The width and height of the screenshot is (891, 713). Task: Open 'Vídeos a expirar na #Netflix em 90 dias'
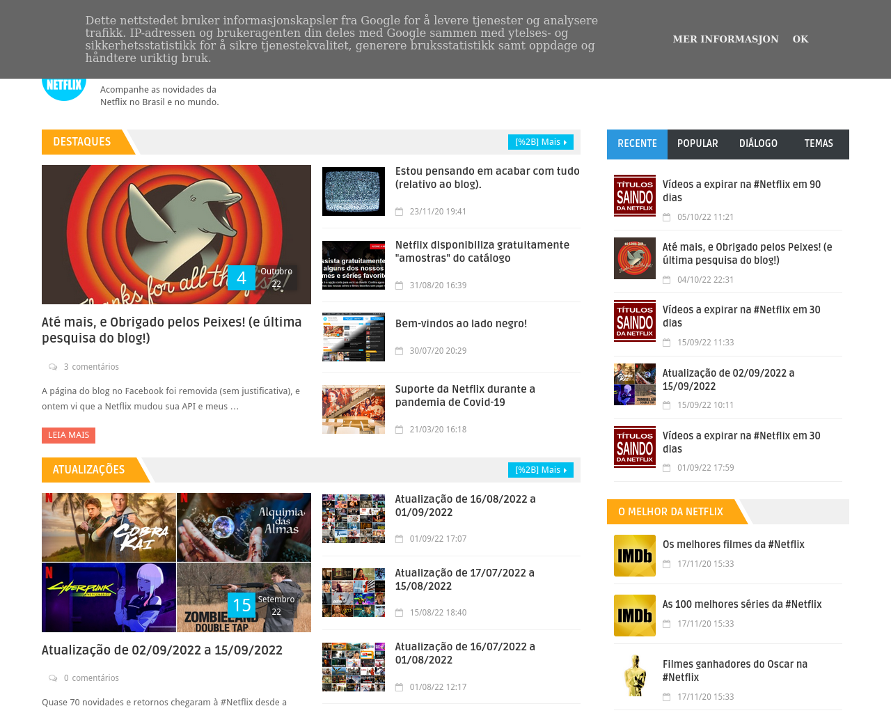point(742,191)
